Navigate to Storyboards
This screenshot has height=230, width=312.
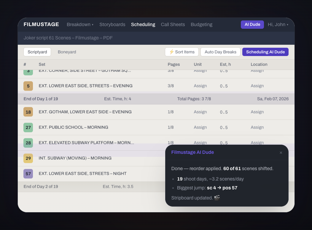point(112,24)
